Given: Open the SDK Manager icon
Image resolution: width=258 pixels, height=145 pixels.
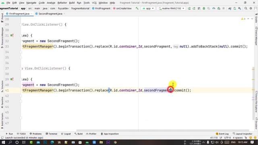Looking at the screenshot, I should (x=239, y=8).
